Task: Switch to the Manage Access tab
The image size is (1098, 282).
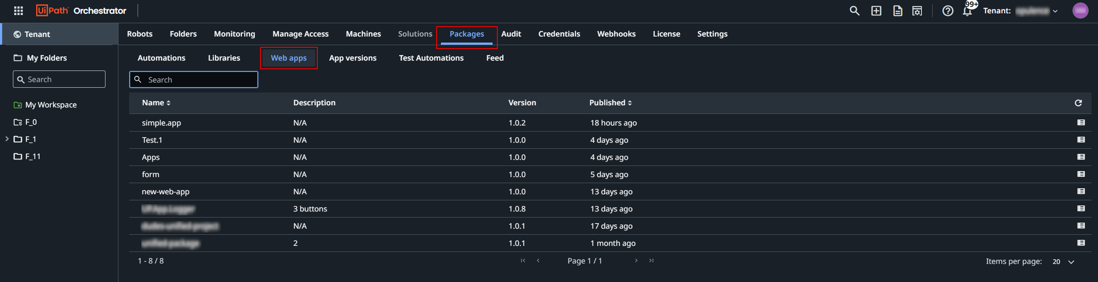Action: [301, 34]
